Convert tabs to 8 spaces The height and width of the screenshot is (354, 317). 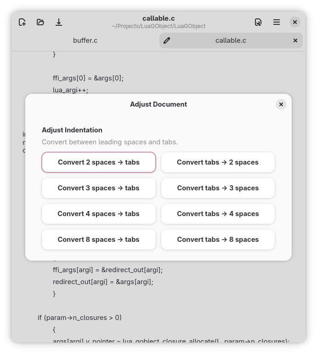coord(218,240)
